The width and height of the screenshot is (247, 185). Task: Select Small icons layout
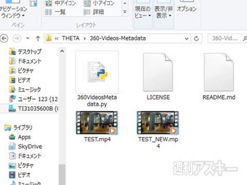99,3
